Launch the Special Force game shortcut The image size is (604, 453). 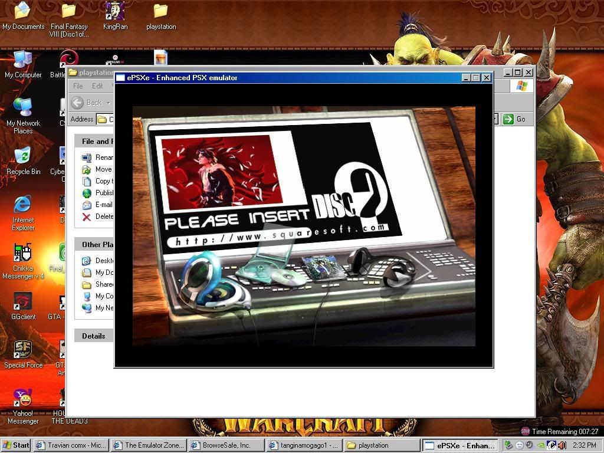coord(23,350)
